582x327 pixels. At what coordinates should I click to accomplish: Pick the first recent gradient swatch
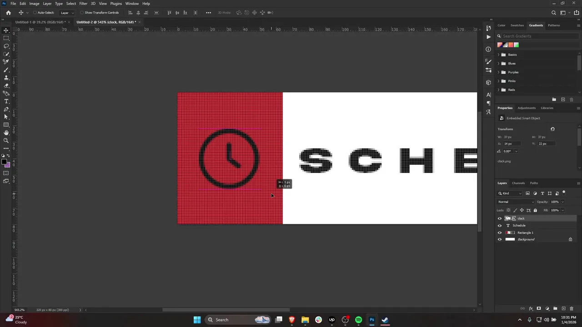pos(500,45)
